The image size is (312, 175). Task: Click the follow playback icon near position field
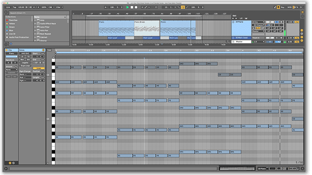tap(106, 7)
